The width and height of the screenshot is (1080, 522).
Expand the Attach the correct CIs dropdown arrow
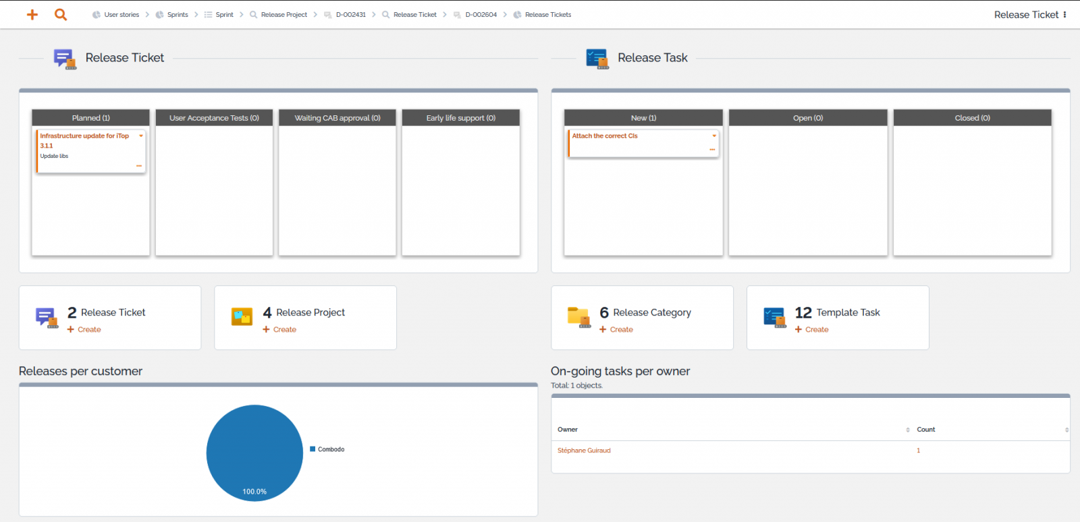tap(714, 136)
